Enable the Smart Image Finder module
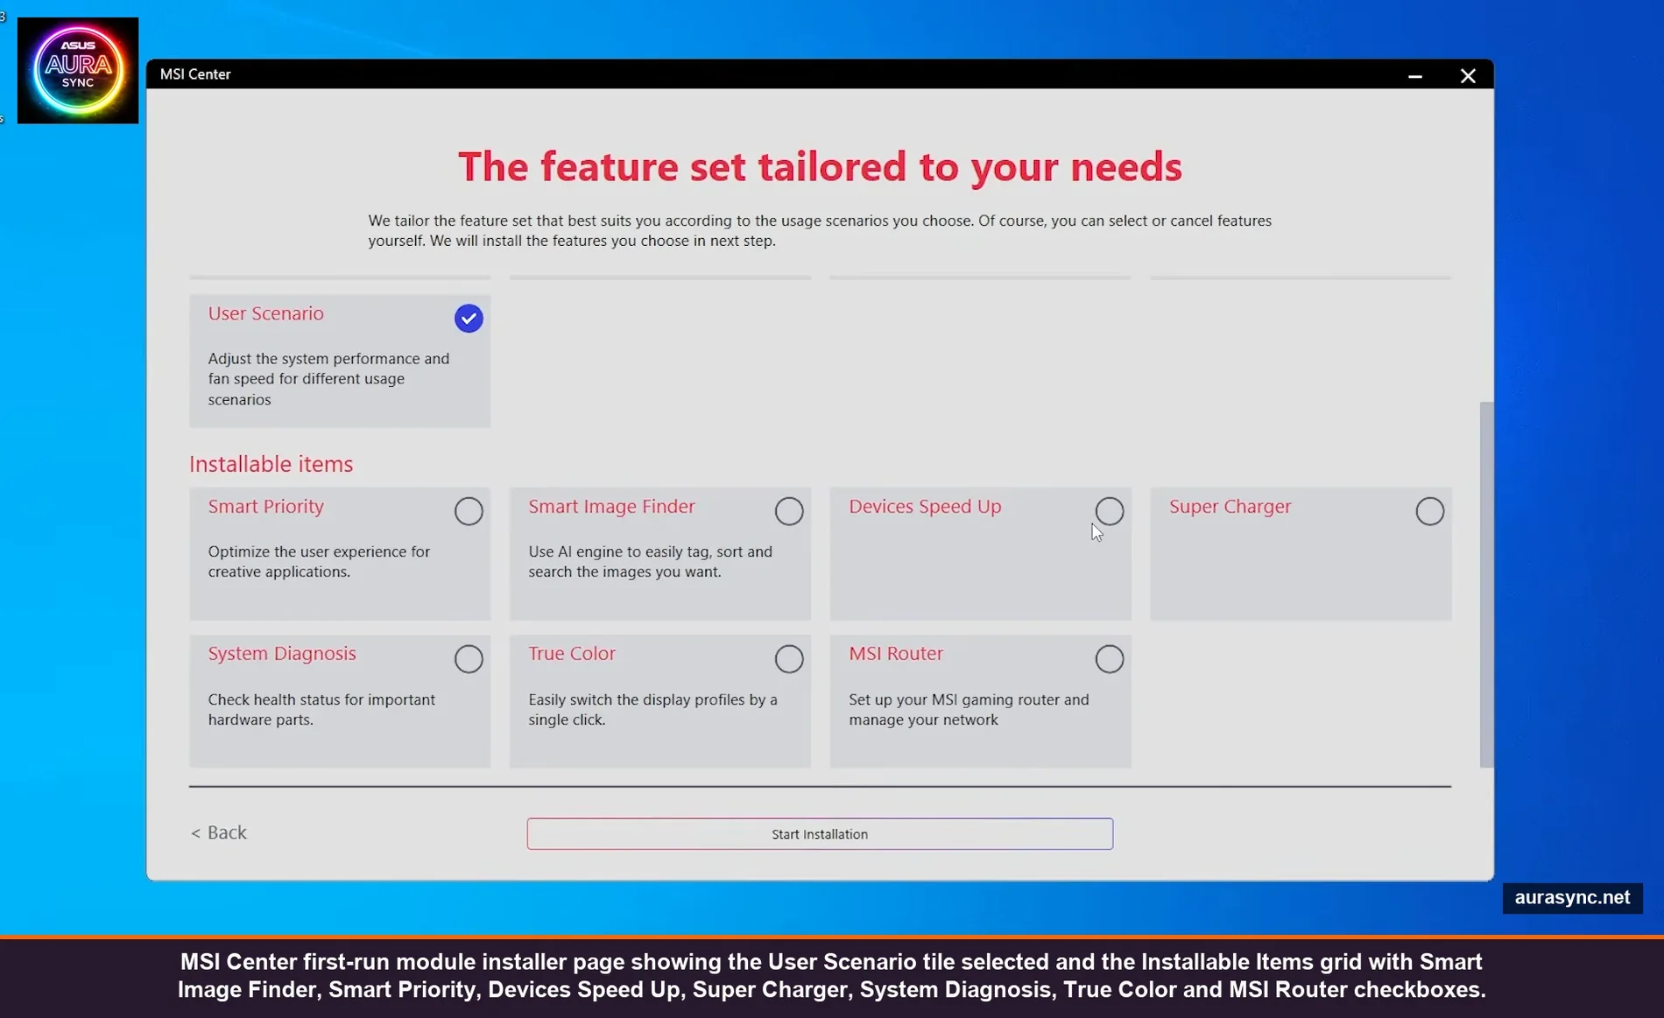Screen dimensions: 1664x1018 pyautogui.click(x=789, y=511)
